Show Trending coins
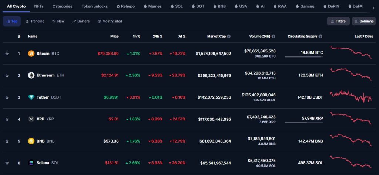 tap(35, 21)
